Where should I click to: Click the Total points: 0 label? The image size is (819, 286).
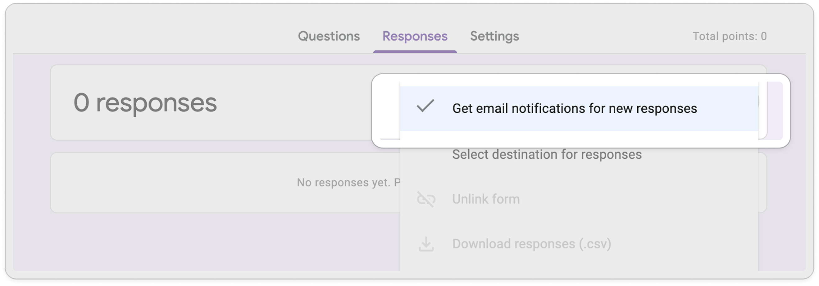pos(729,36)
